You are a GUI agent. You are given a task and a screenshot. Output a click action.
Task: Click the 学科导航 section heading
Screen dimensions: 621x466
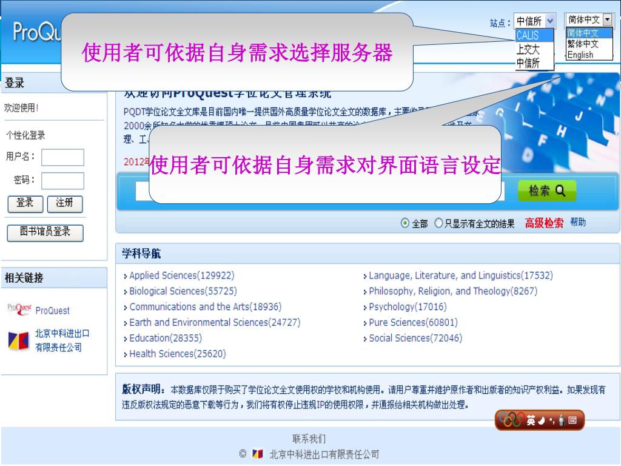[x=141, y=254]
